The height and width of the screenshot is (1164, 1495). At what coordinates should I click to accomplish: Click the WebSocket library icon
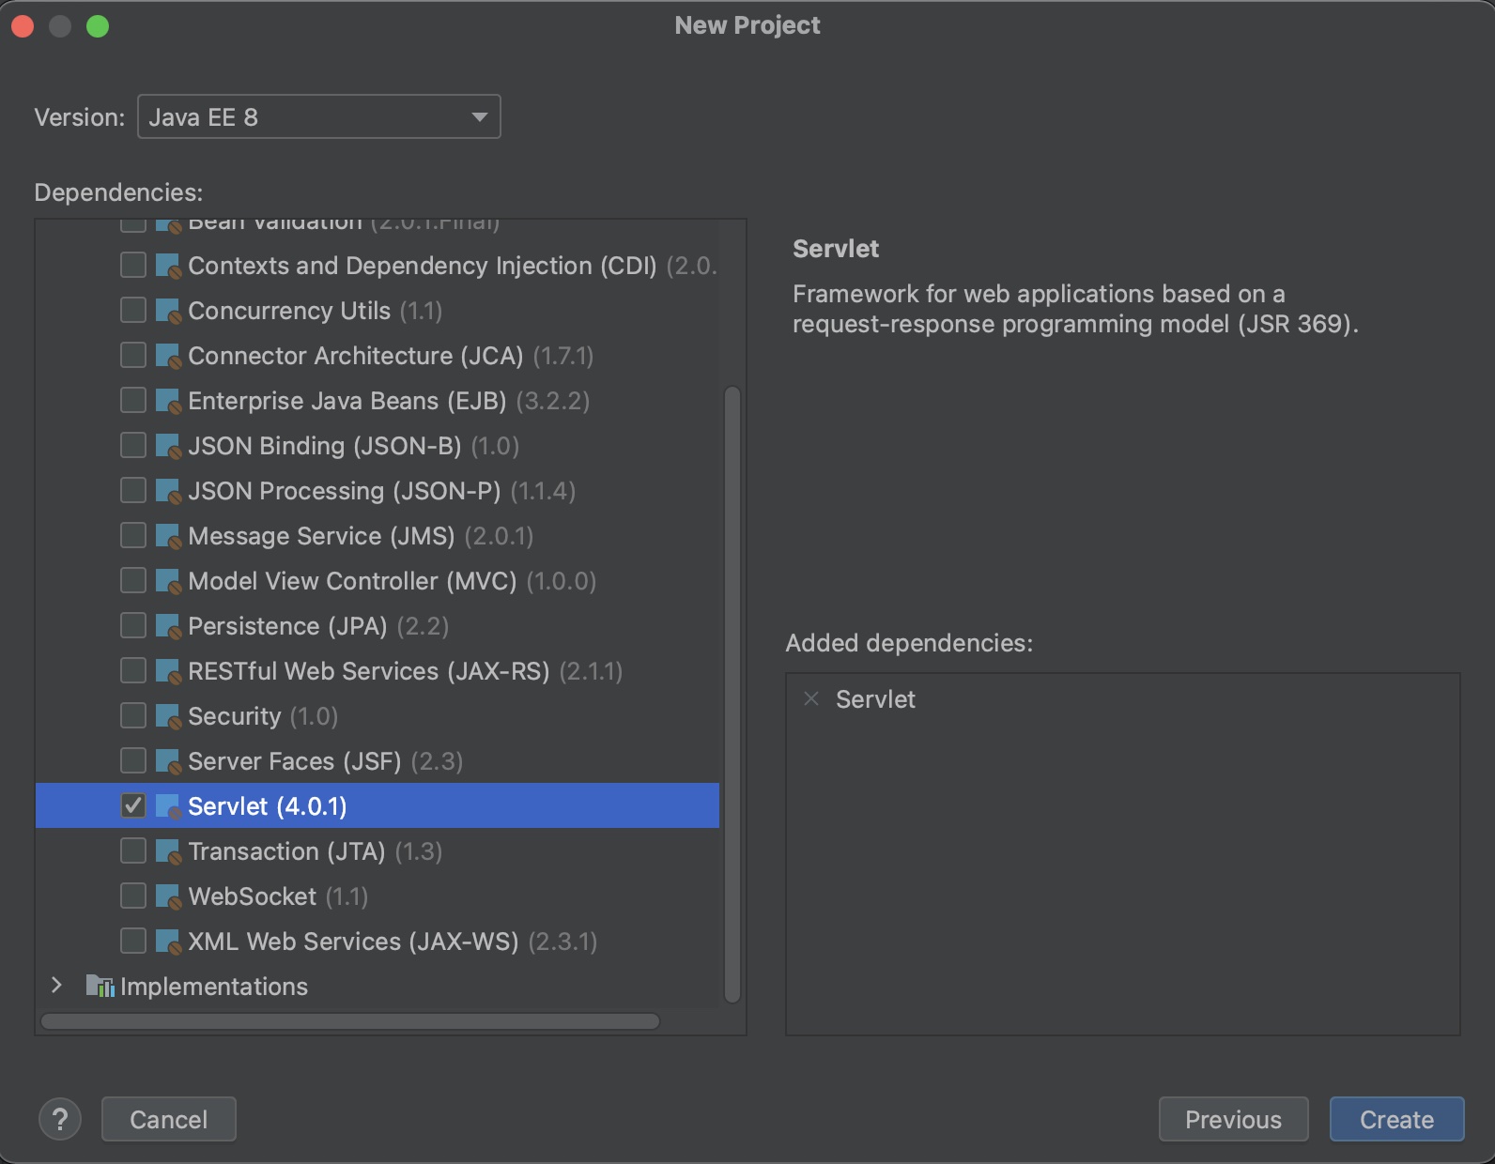[x=168, y=896]
